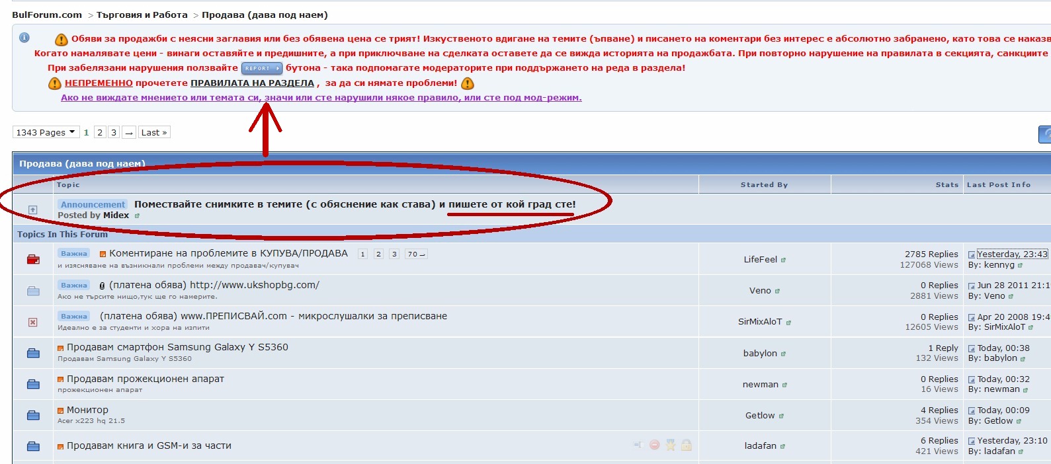
Task: Click the blue info icon in notice box
Action: [x=24, y=38]
